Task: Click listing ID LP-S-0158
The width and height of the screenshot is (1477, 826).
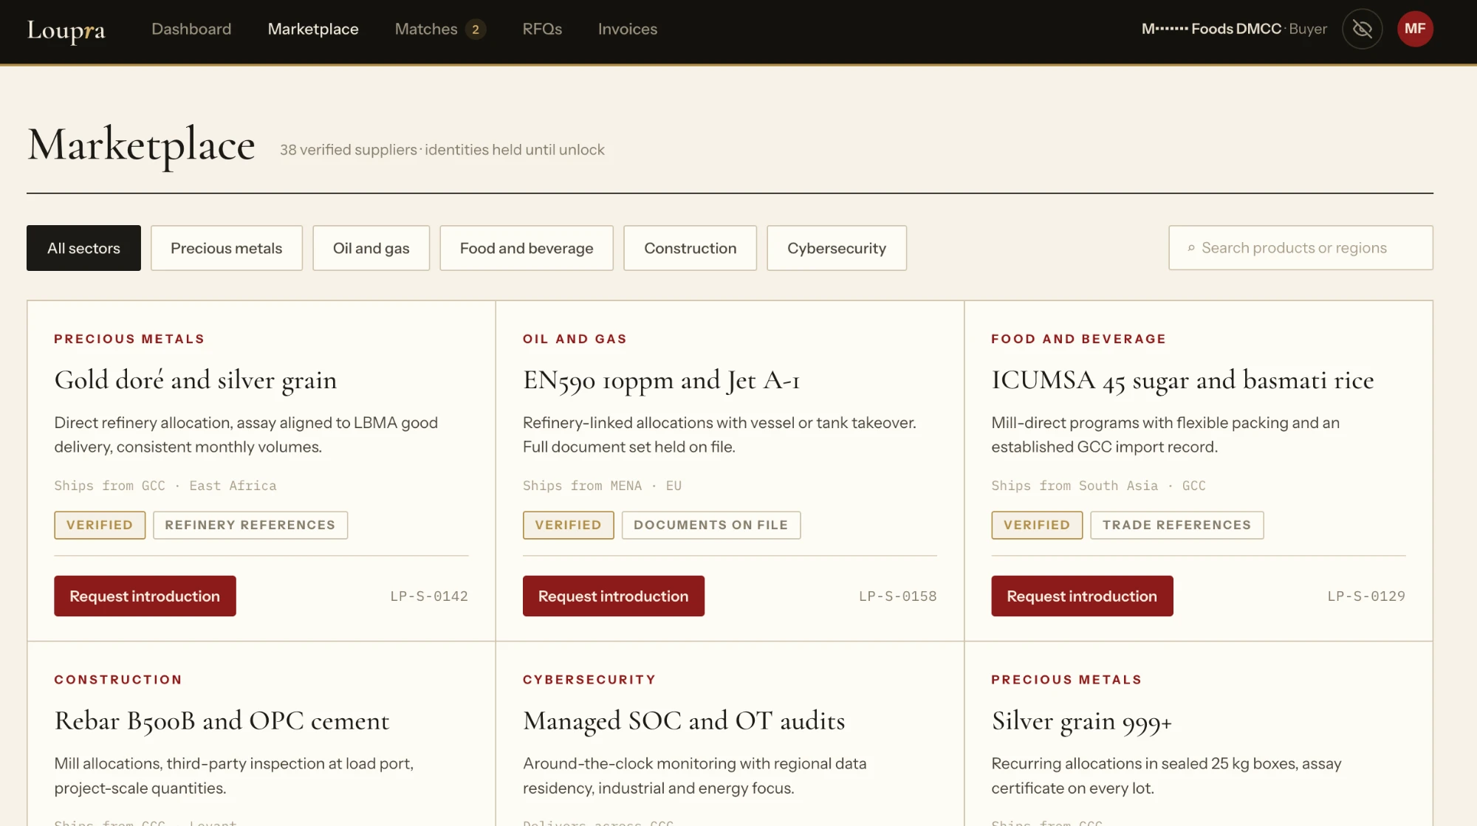Action: point(897,596)
